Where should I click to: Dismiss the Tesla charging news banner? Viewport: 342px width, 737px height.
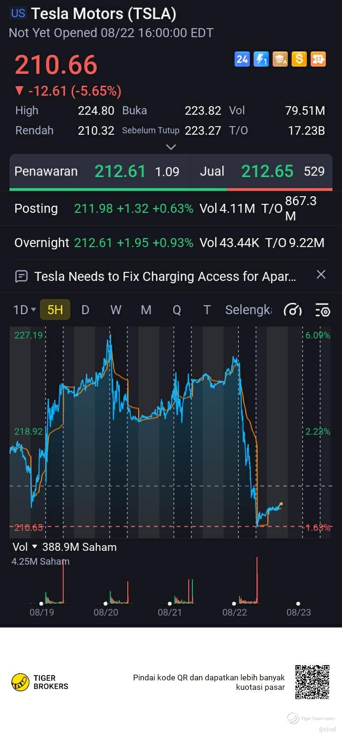click(321, 274)
